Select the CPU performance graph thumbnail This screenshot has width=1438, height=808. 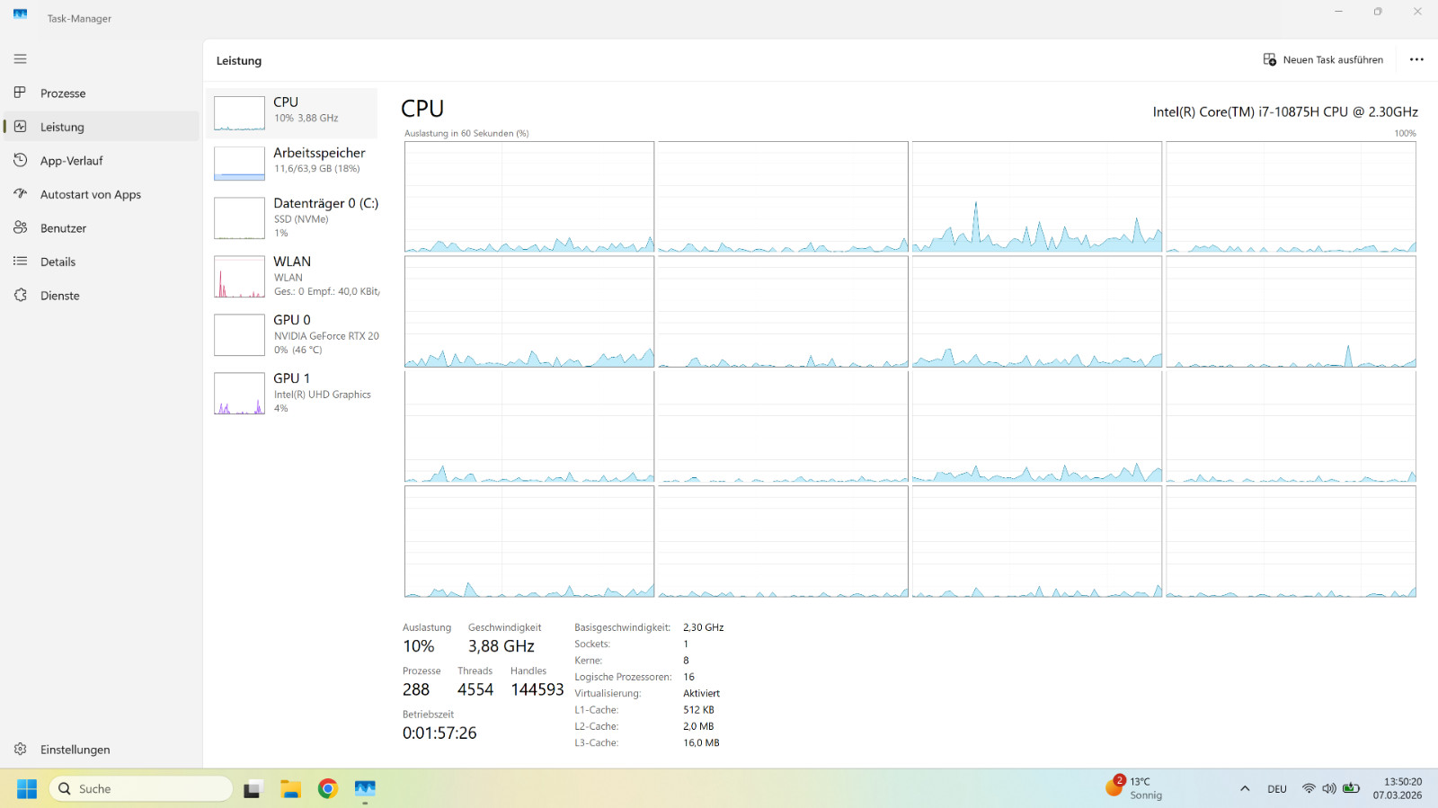tap(239, 113)
